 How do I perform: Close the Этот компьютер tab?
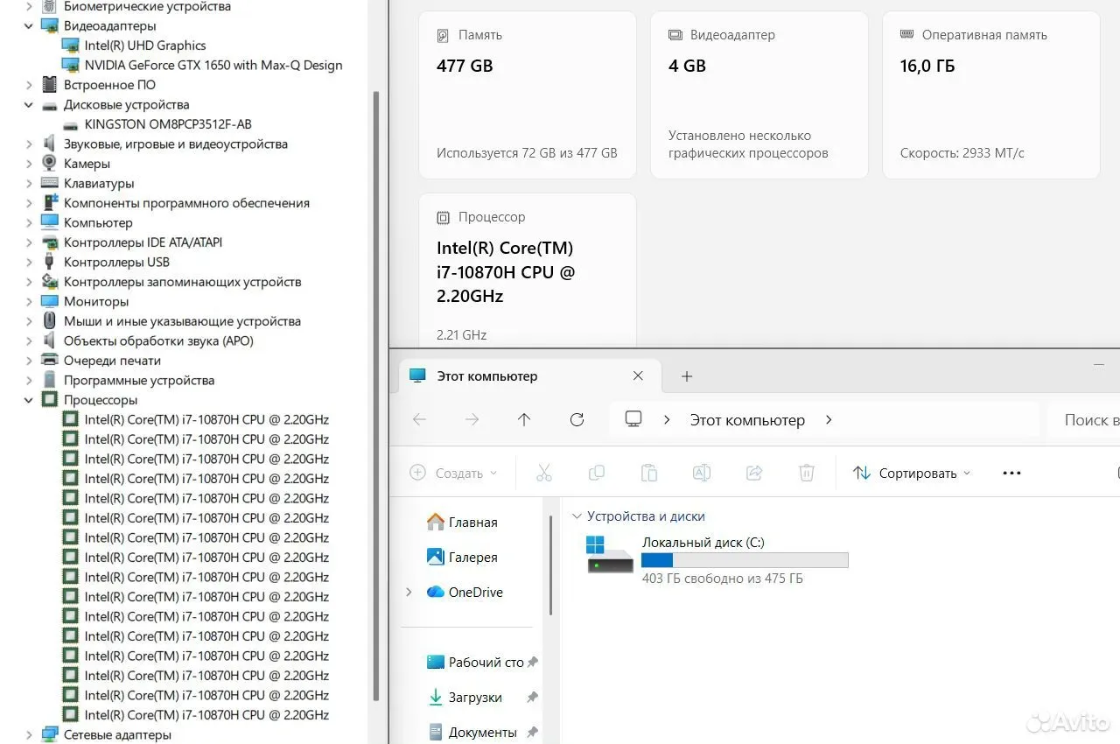[638, 376]
